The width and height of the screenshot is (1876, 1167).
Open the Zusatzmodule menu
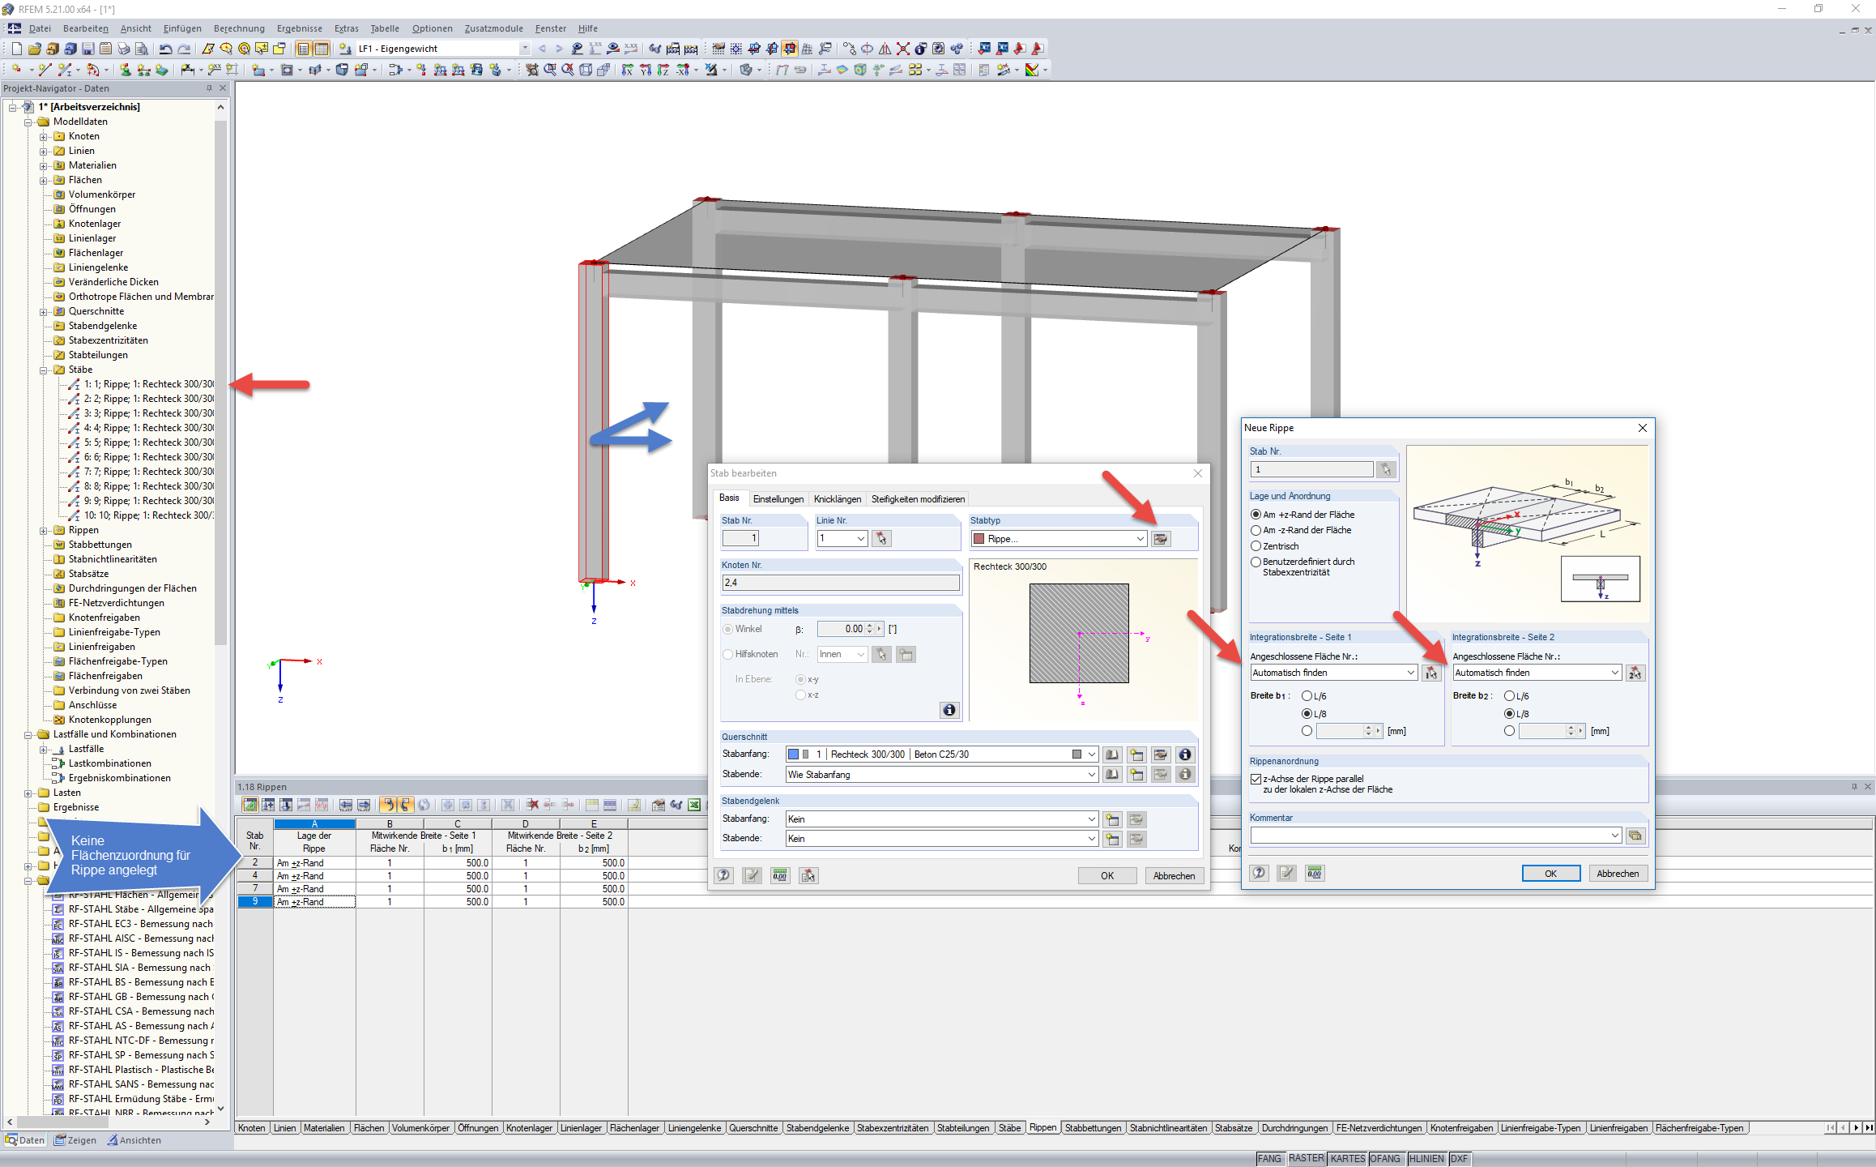493,28
